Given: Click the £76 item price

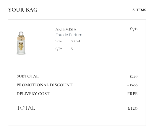Looking at the screenshot, I should (x=134, y=29).
